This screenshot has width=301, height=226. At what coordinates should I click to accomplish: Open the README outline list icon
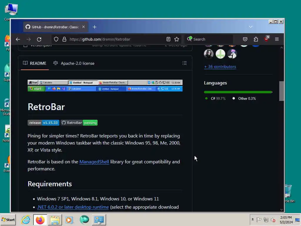pyautogui.click(x=185, y=63)
